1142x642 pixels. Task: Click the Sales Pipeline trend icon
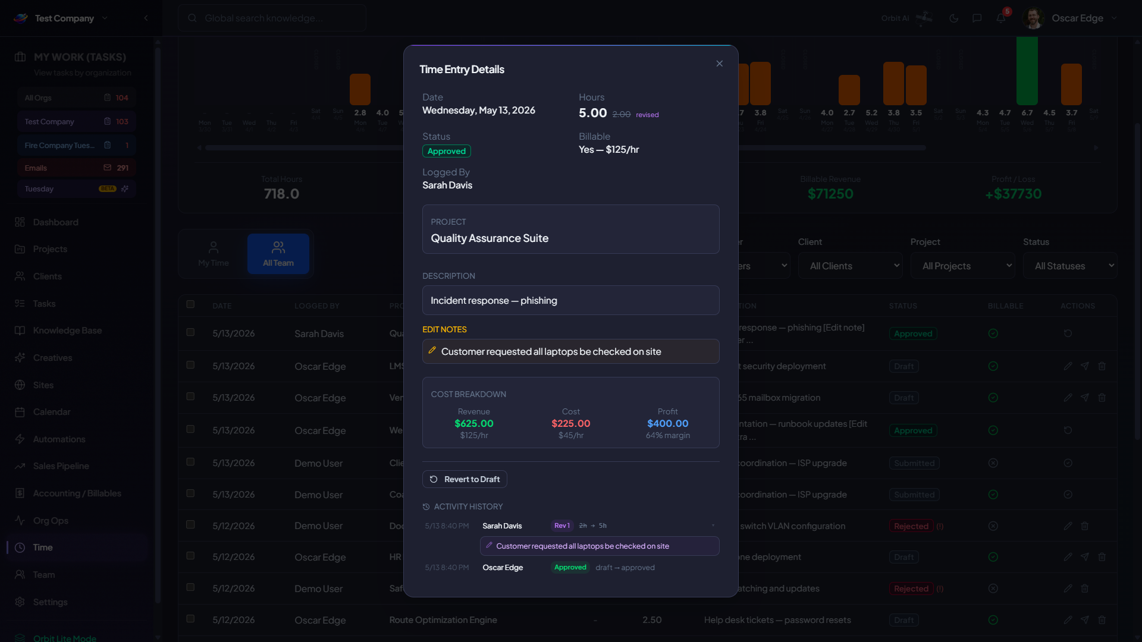tap(20, 466)
